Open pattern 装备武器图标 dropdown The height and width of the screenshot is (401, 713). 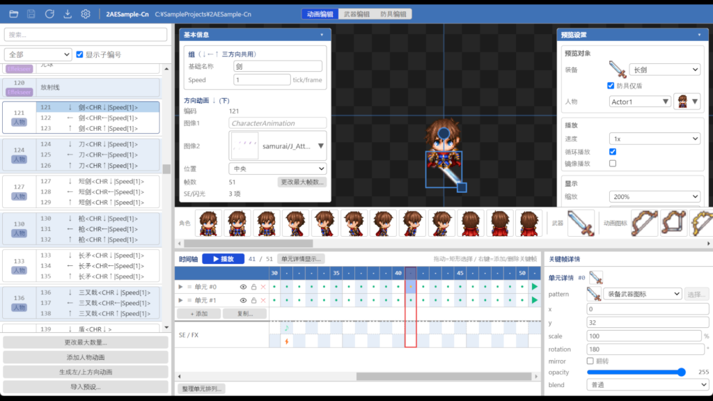pyautogui.click(x=642, y=294)
